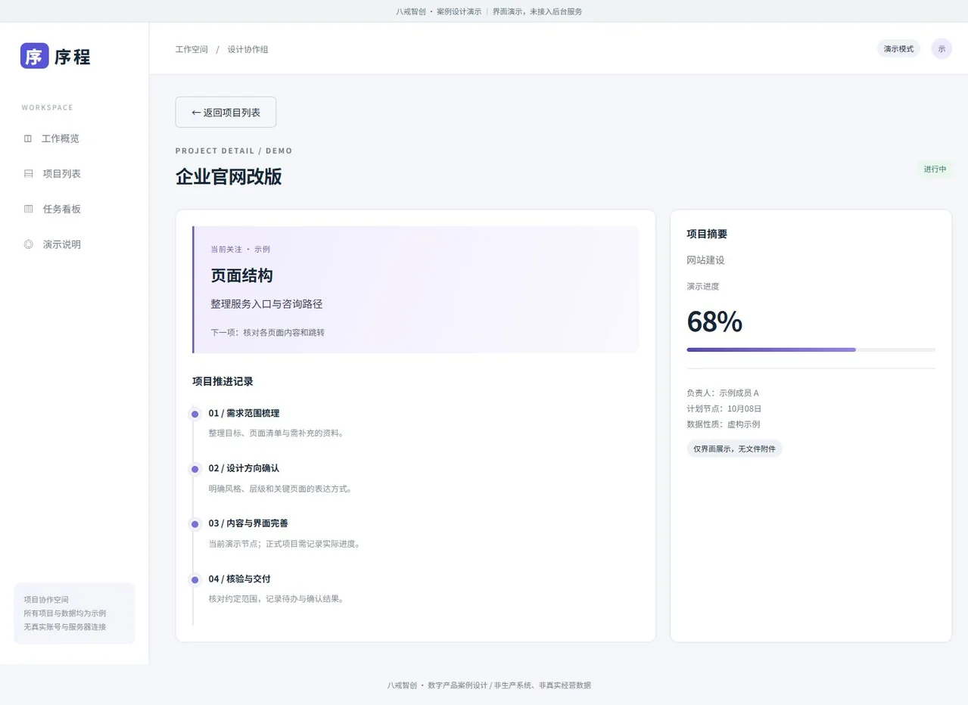Click the 当前关注 · 示例 label
Screen dimensions: 968x705
[x=240, y=249]
